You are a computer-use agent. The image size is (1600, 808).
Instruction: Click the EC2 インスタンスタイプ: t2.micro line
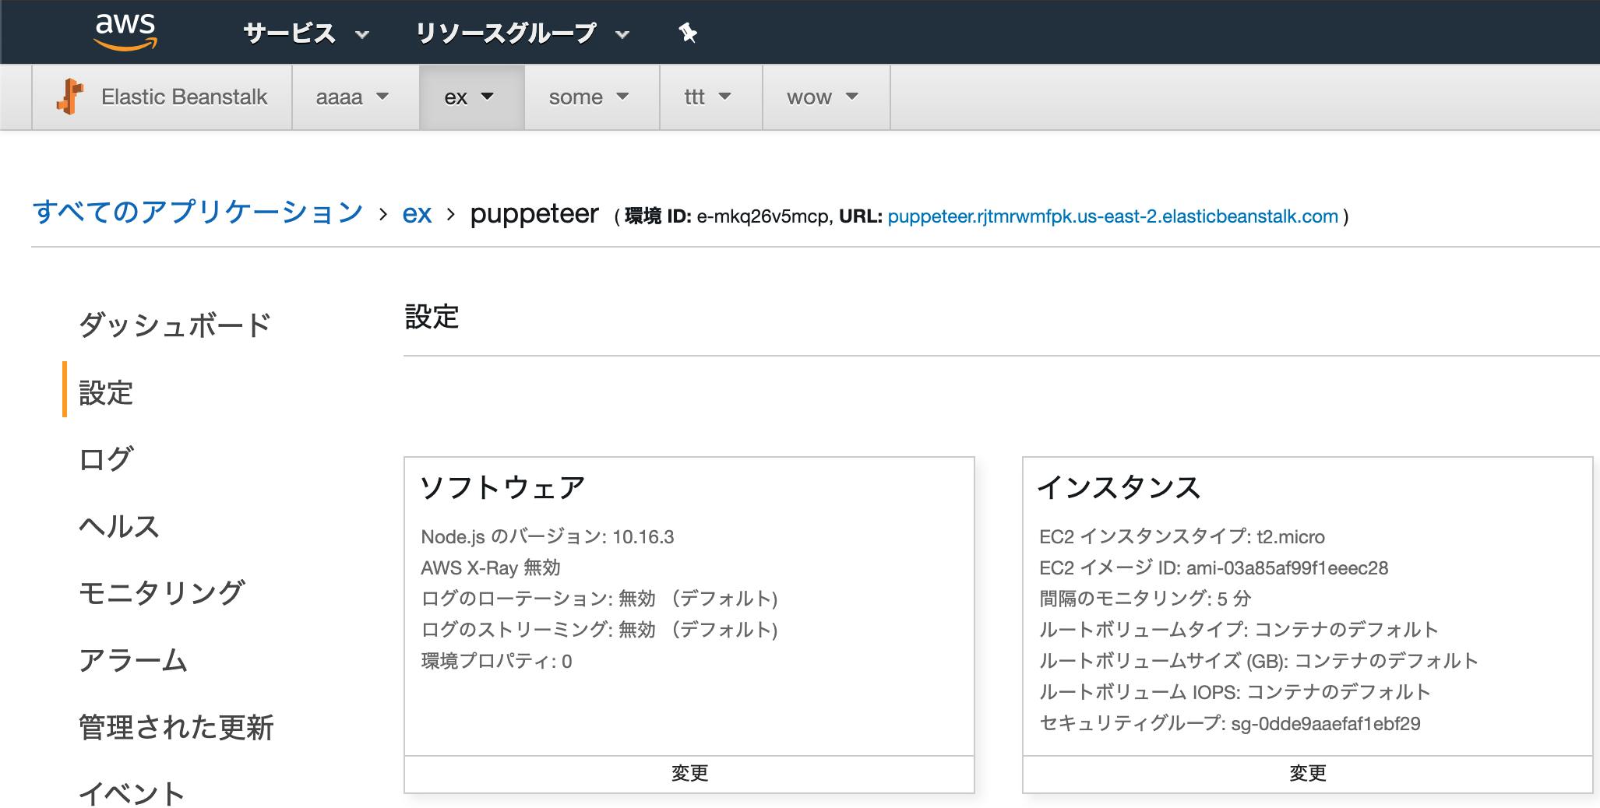point(1182,536)
